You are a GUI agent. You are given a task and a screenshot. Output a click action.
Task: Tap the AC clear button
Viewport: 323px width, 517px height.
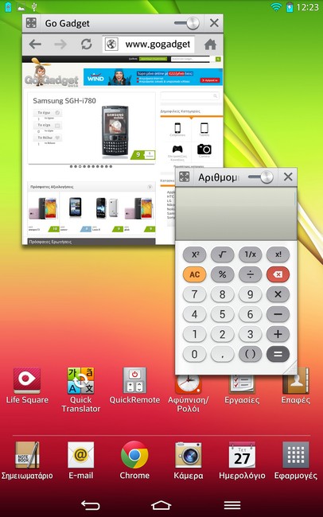[195, 274]
